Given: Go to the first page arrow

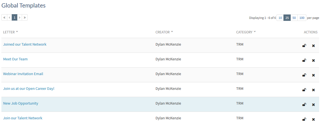Looking at the screenshot, I should (x=4, y=18).
